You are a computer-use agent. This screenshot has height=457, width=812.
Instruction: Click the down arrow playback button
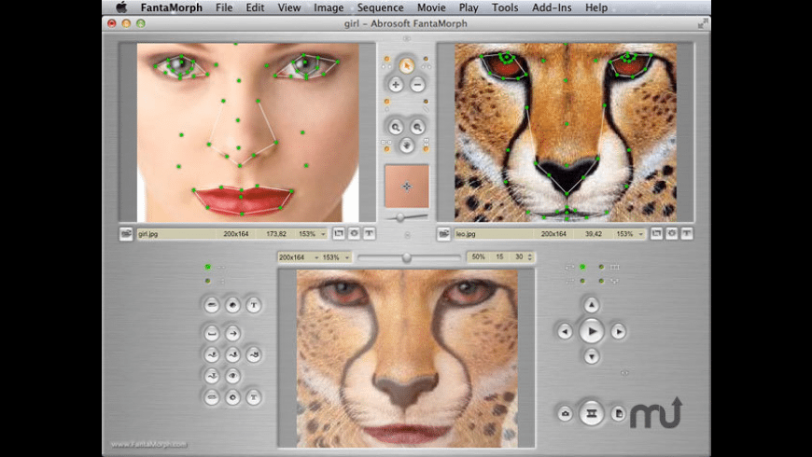[x=592, y=356]
